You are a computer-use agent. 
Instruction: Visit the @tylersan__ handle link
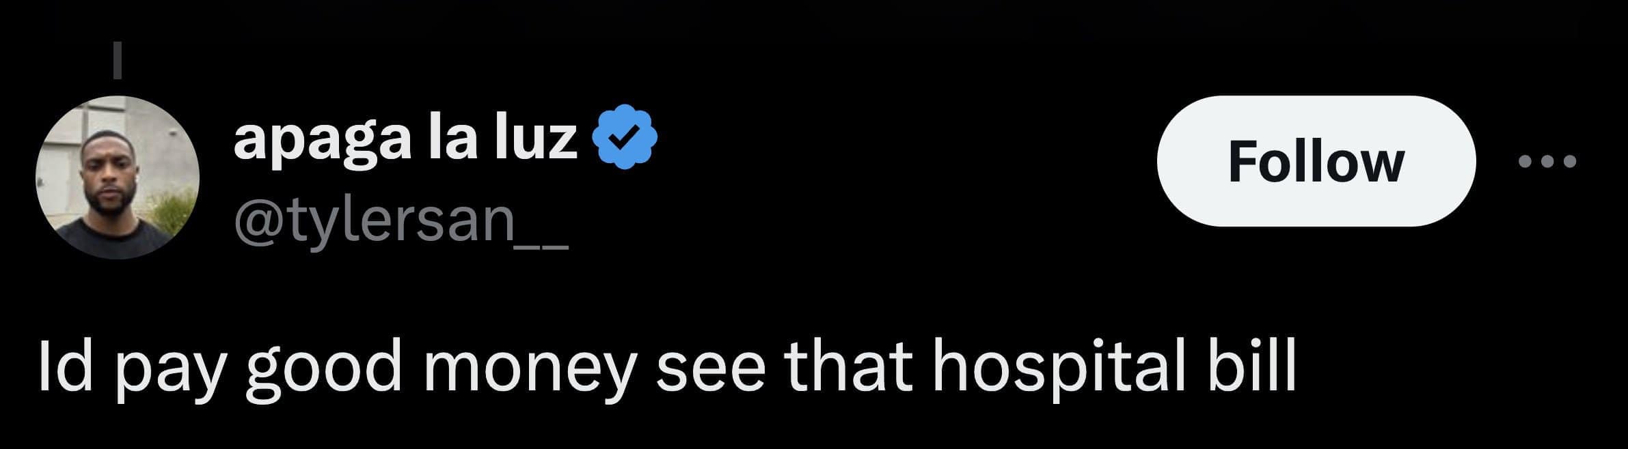(x=401, y=221)
